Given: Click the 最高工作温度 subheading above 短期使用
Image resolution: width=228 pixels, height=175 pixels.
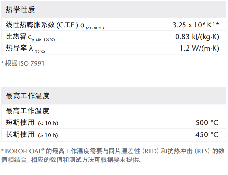Looking at the screenshot, I should tap(28, 111).
